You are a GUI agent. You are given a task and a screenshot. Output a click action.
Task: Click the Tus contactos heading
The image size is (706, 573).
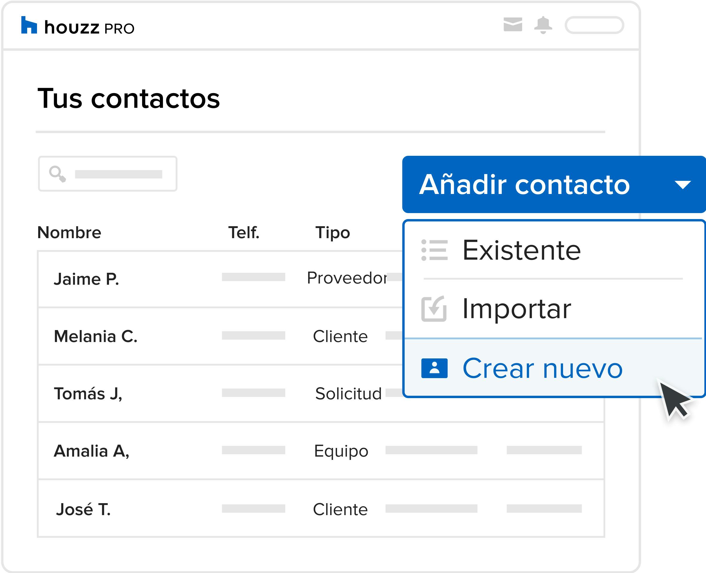(x=128, y=98)
